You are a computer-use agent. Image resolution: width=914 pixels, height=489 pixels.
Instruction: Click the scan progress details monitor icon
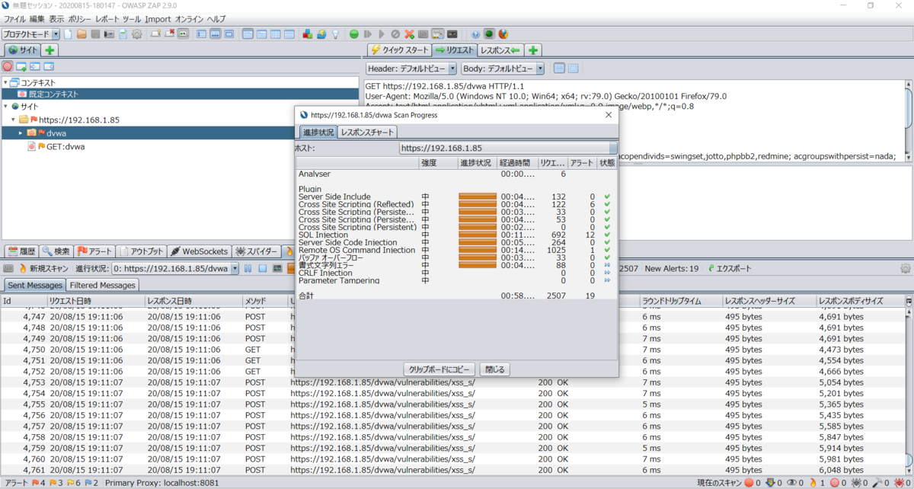click(276, 268)
